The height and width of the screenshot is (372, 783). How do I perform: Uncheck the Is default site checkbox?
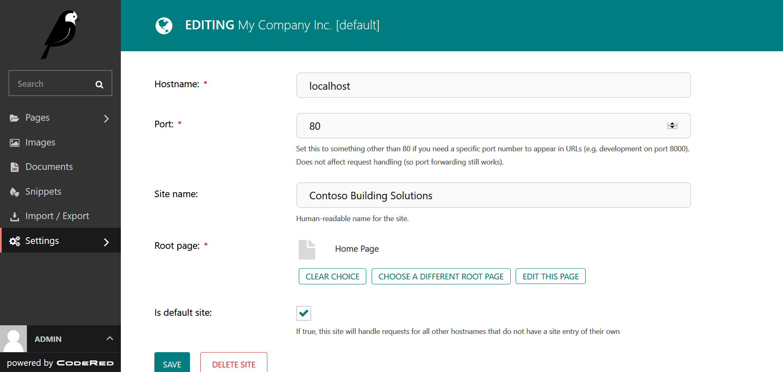coord(303,313)
